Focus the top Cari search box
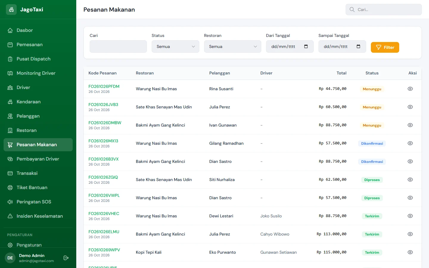 pyautogui.click(x=384, y=10)
